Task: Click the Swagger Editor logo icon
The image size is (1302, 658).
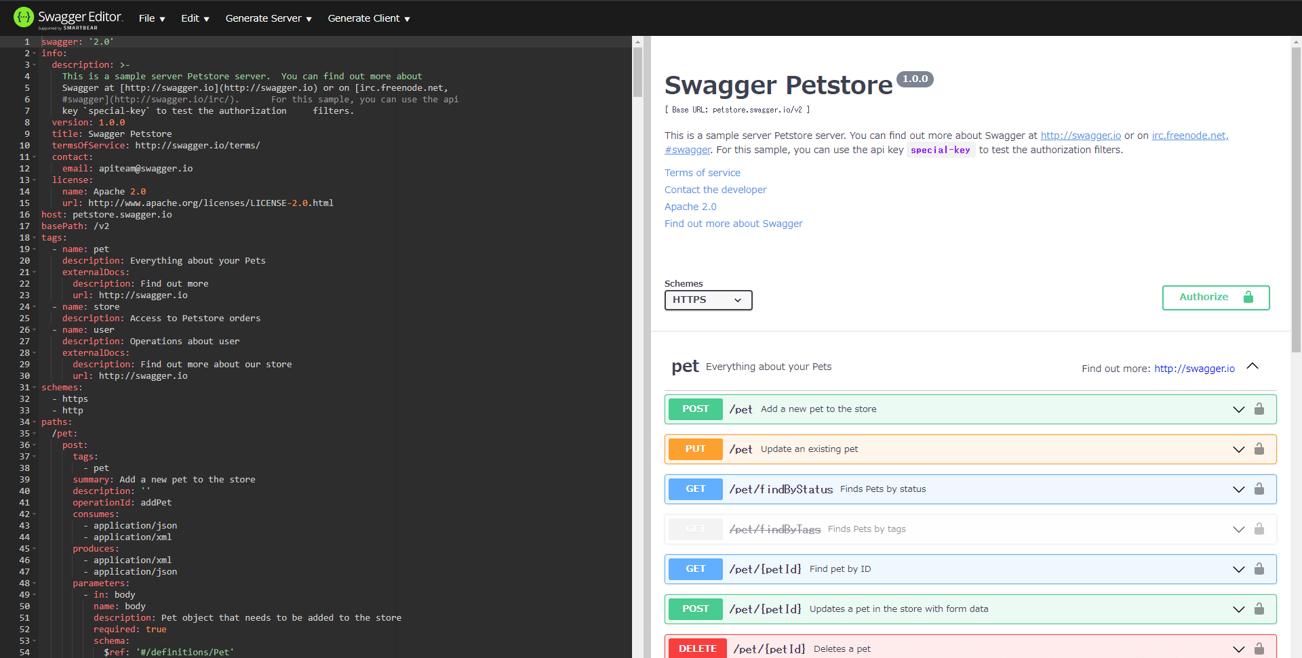Action: click(23, 16)
